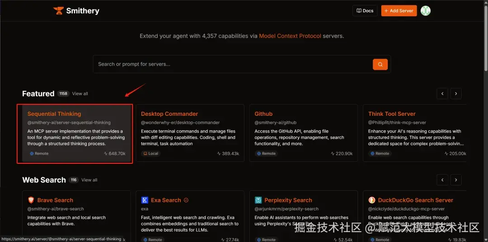This screenshot has width=488, height=242.
Task: Click the 116 Web Search count badge
Action: pyautogui.click(x=74, y=180)
